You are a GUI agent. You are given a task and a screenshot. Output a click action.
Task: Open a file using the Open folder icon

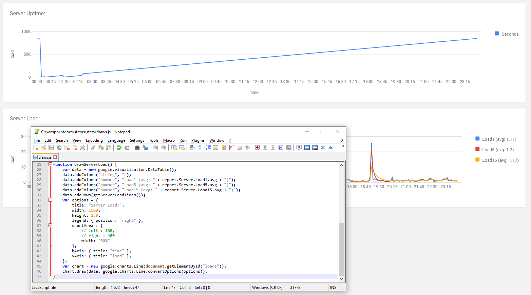pos(43,147)
